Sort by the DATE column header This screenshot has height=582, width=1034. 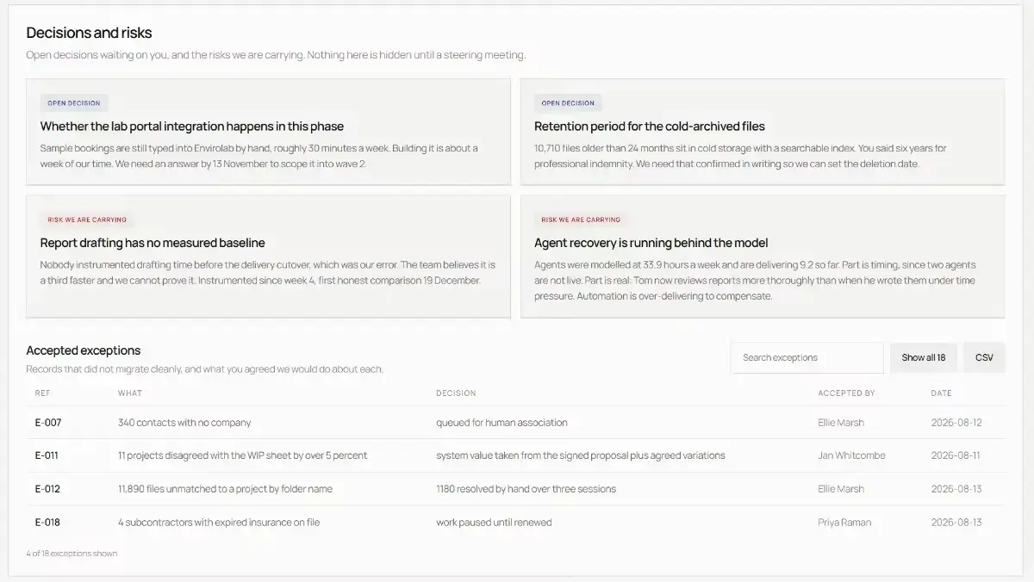(x=941, y=393)
